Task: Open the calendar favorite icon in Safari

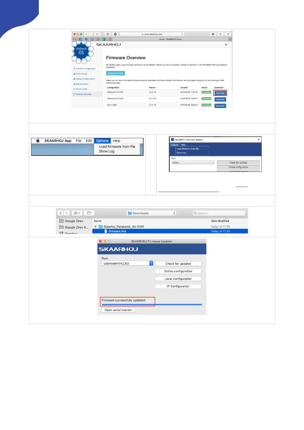Action: point(80,39)
